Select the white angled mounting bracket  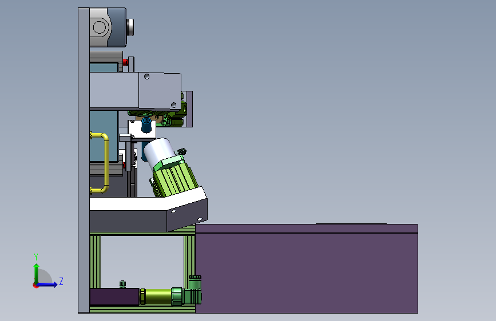(148, 209)
